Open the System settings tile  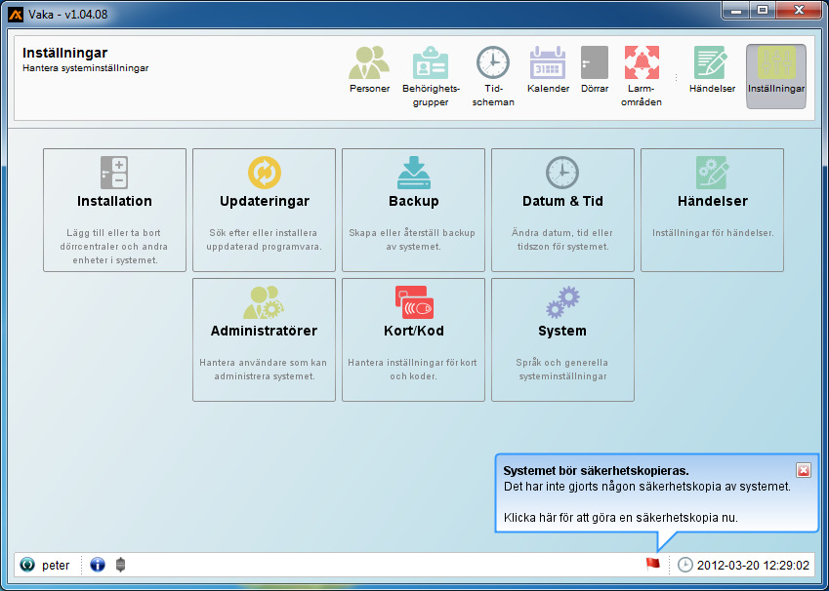562,339
